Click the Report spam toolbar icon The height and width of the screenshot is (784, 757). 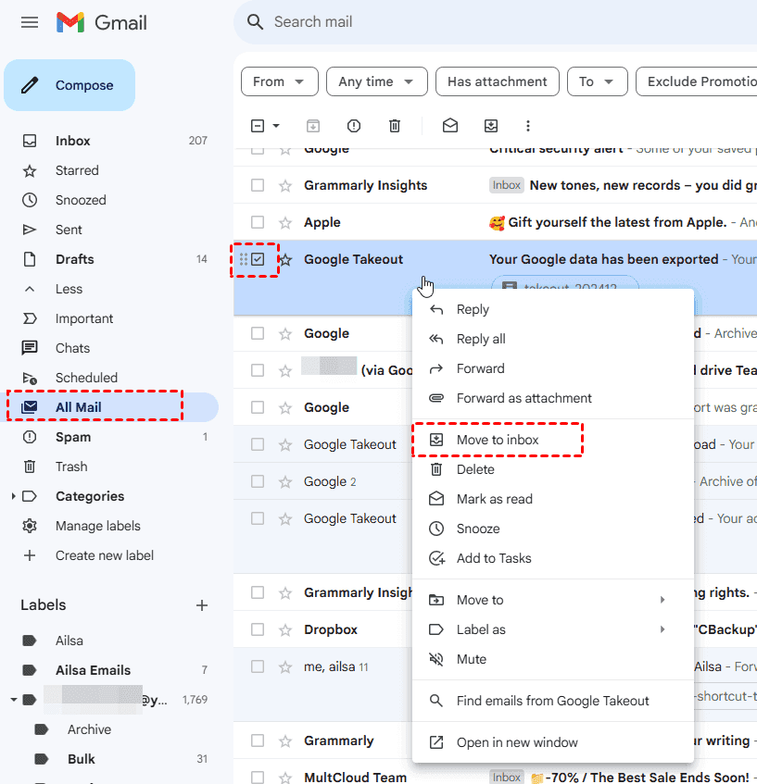(x=353, y=126)
